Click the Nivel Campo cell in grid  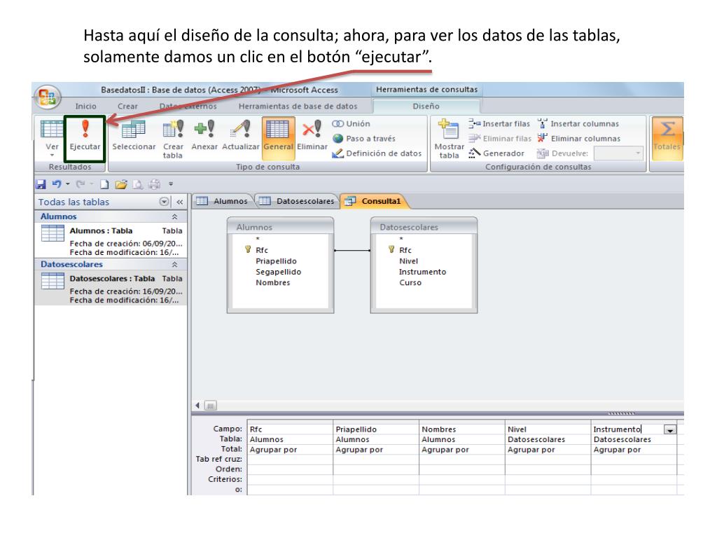click(548, 429)
